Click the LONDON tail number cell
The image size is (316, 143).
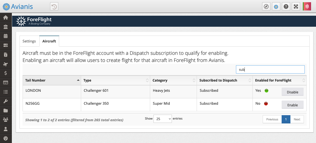point(52,92)
